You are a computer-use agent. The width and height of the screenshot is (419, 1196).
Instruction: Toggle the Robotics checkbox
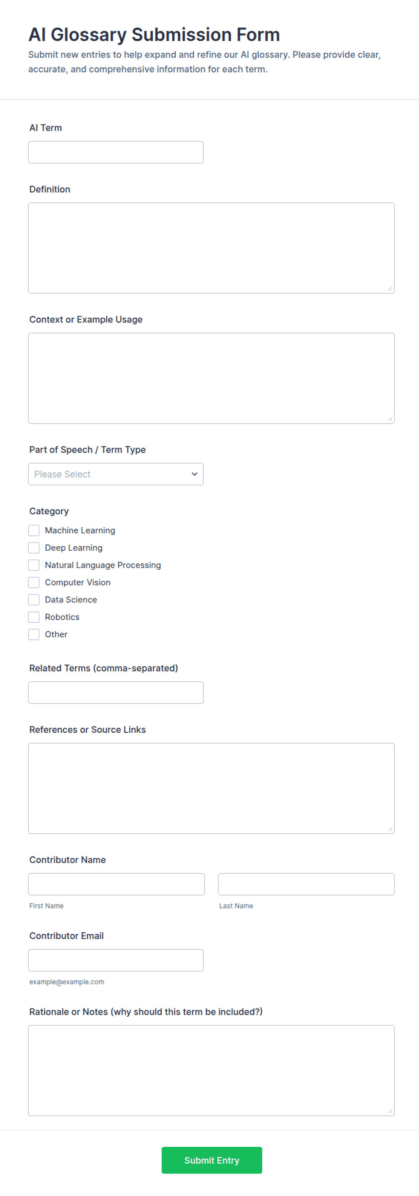[x=34, y=617]
